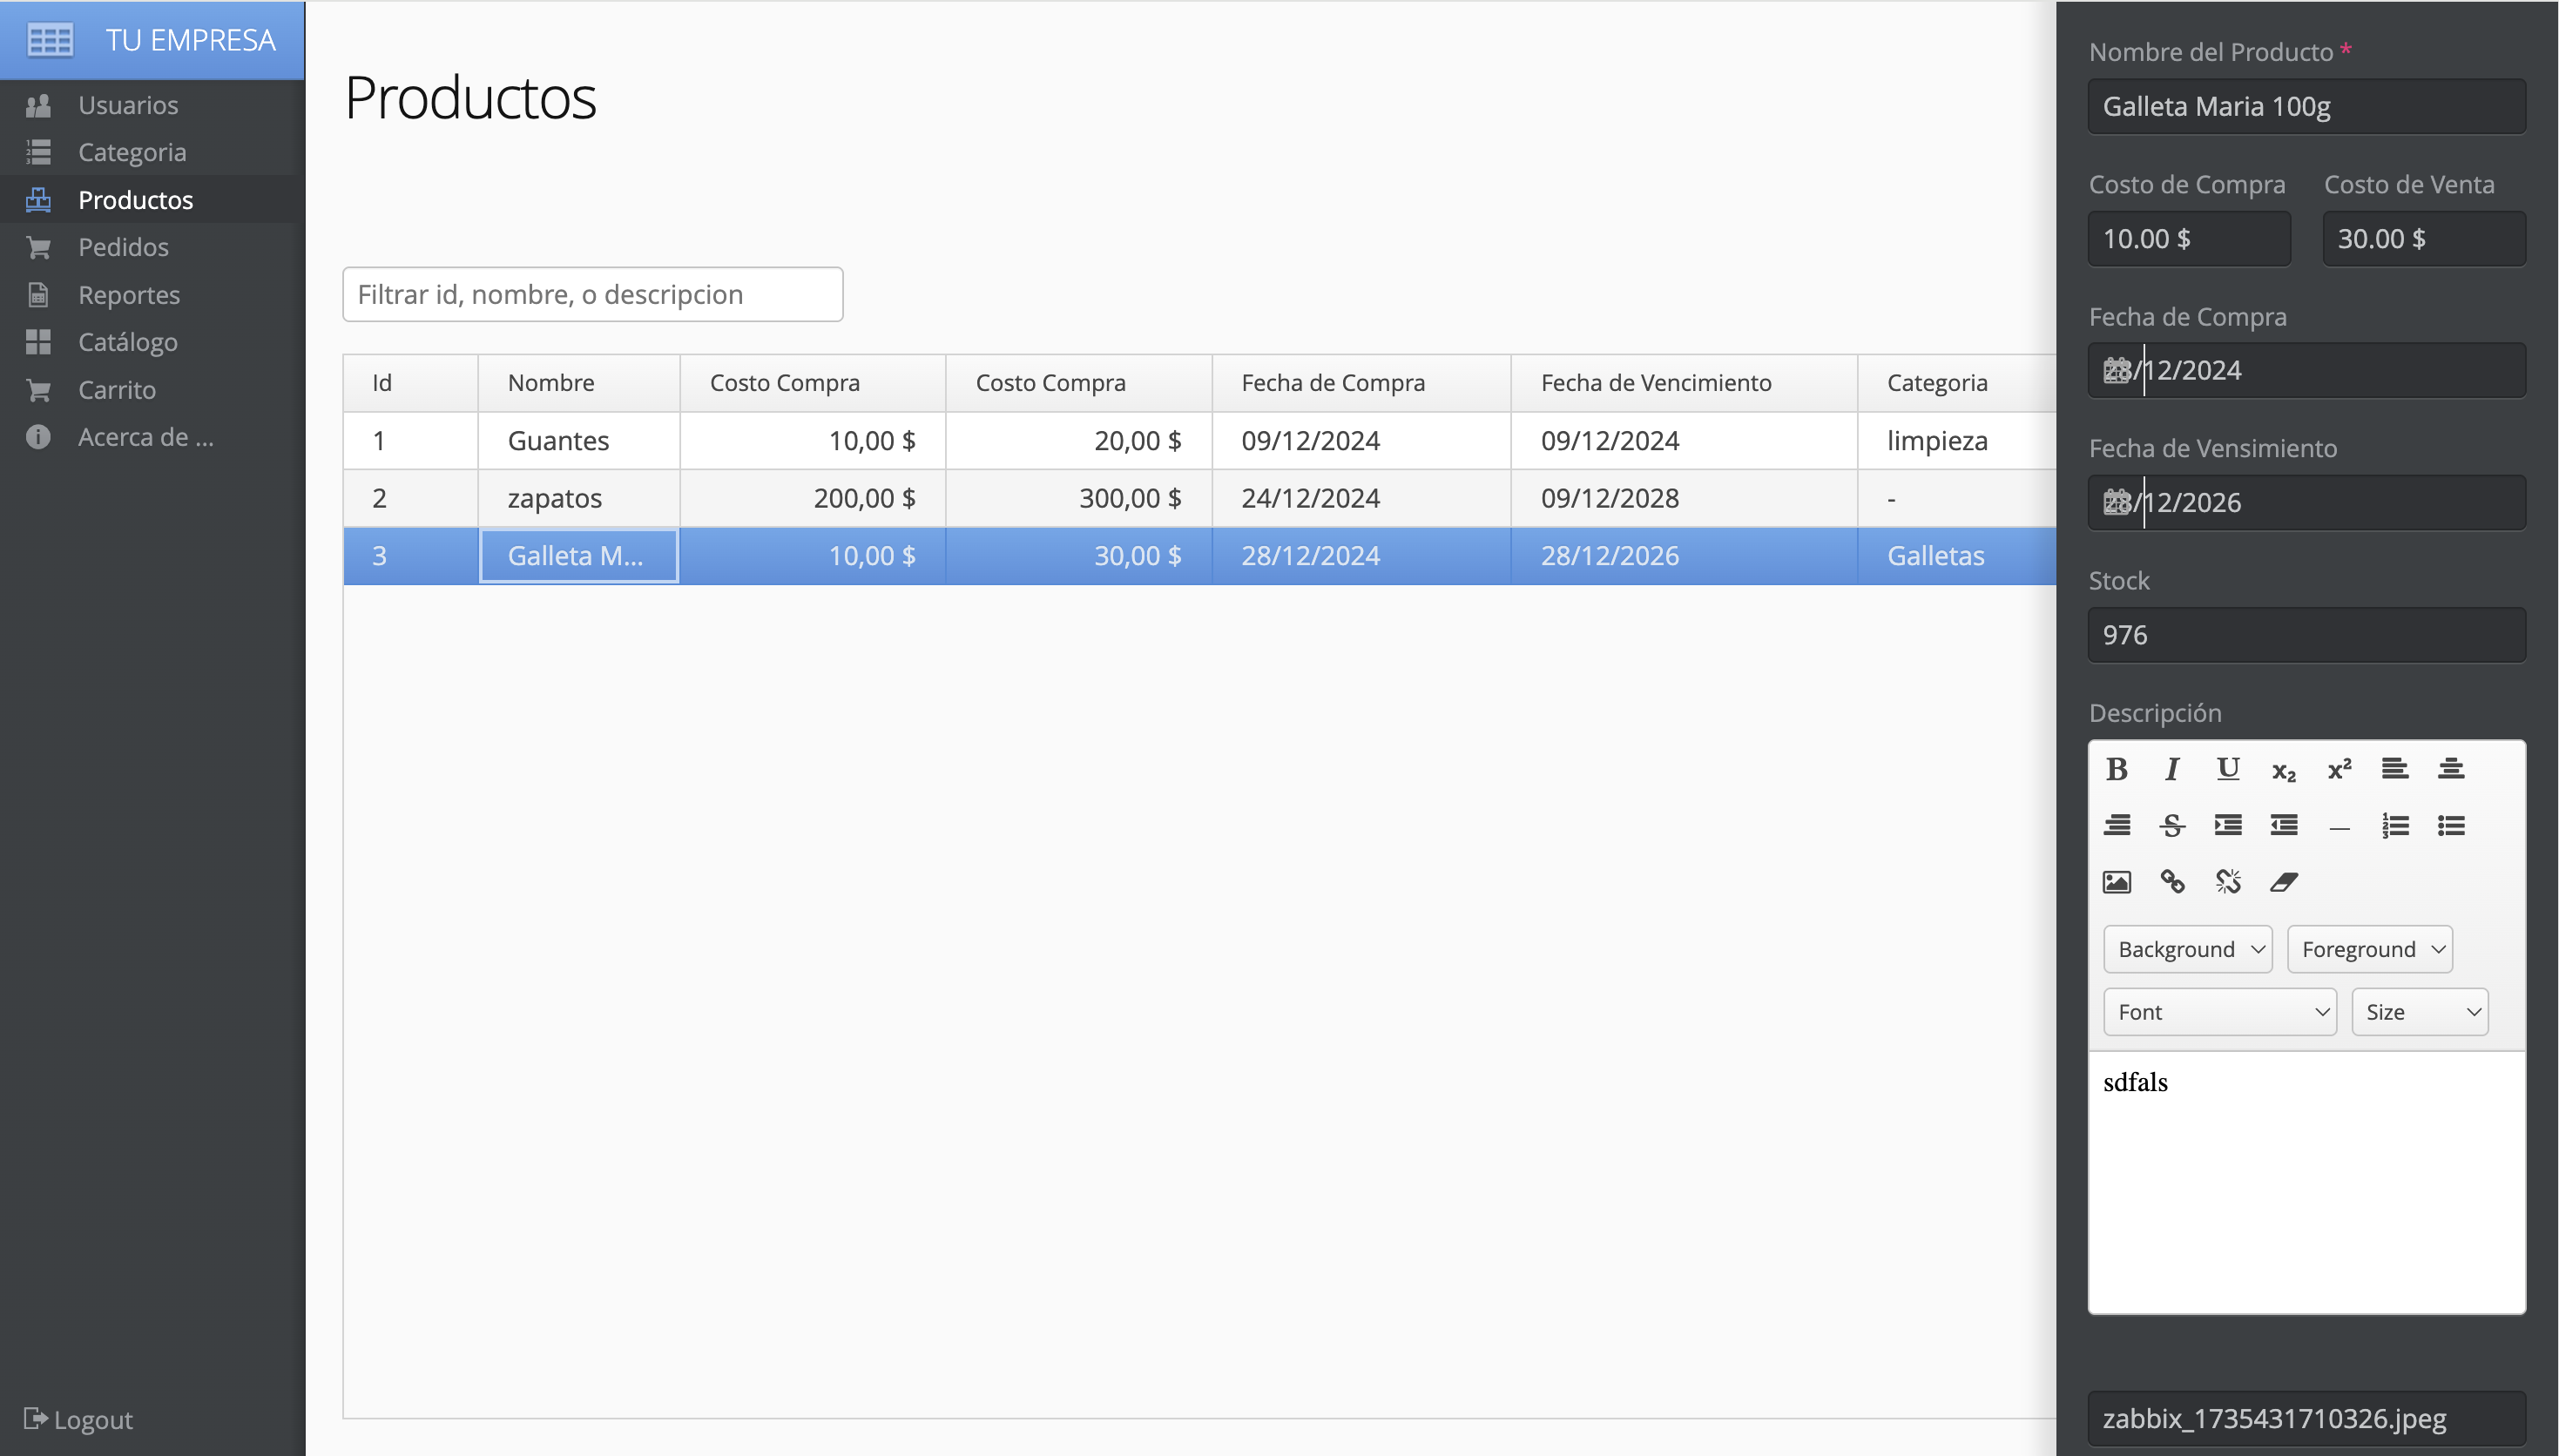The width and height of the screenshot is (2559, 1456).
Task: Select Productos in sidebar
Action: [x=152, y=200]
